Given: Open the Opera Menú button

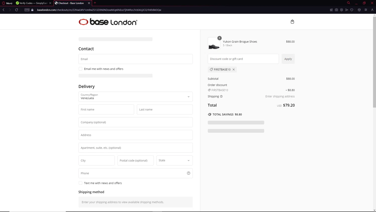Looking at the screenshot, I should click(x=7, y=3).
